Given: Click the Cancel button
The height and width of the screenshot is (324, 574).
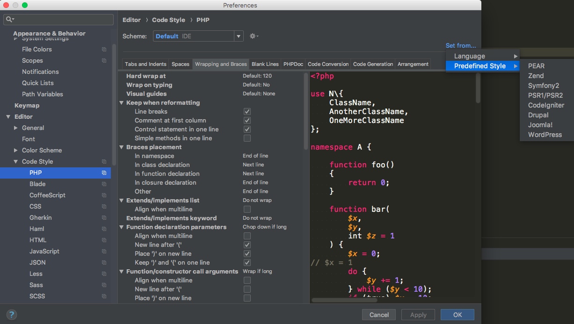Looking at the screenshot, I should click(379, 315).
